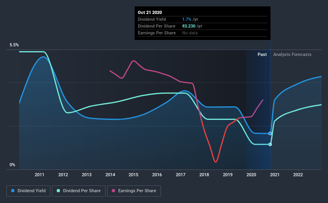Screen dimensions: 328x203
Task: Click the 1.7% dividend yield value in tooltip
Action: click(x=187, y=19)
